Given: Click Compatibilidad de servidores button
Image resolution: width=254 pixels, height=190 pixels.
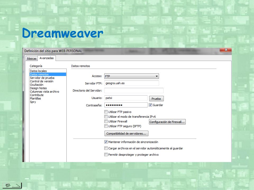Looking at the screenshot, I should (126, 134).
